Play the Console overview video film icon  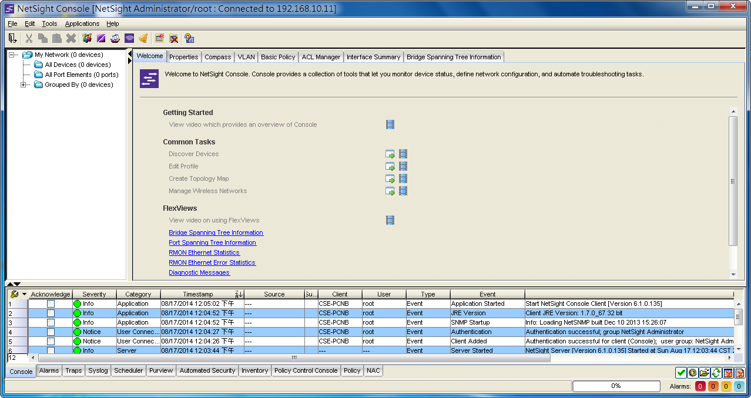pyautogui.click(x=390, y=124)
